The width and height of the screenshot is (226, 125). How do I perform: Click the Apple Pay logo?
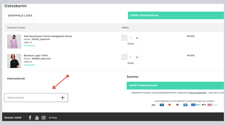tap(204, 105)
